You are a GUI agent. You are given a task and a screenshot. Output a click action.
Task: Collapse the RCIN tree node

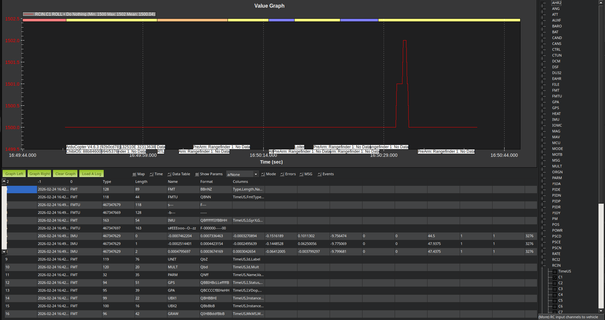click(542, 266)
